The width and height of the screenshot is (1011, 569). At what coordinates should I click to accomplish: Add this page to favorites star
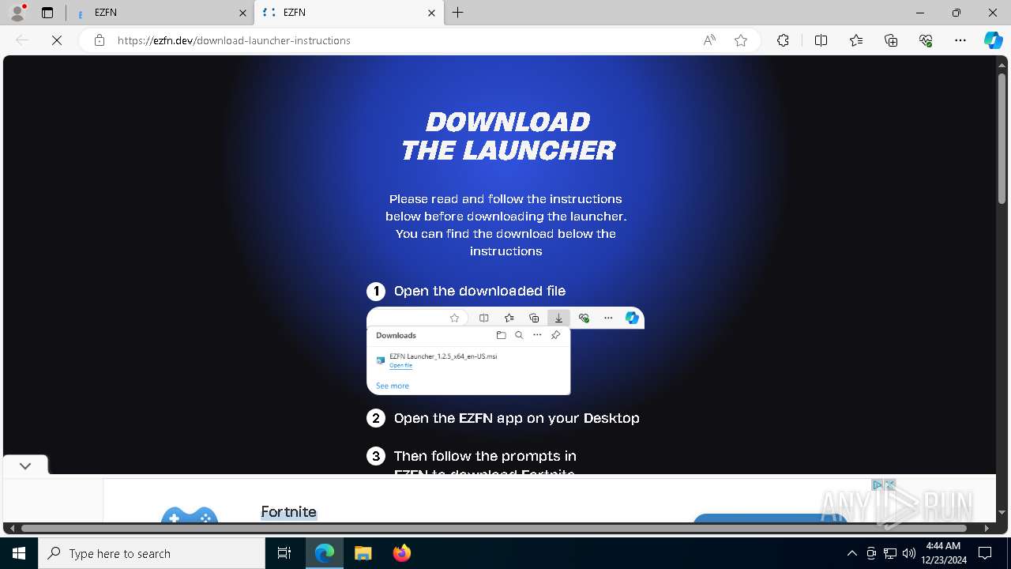point(741,40)
